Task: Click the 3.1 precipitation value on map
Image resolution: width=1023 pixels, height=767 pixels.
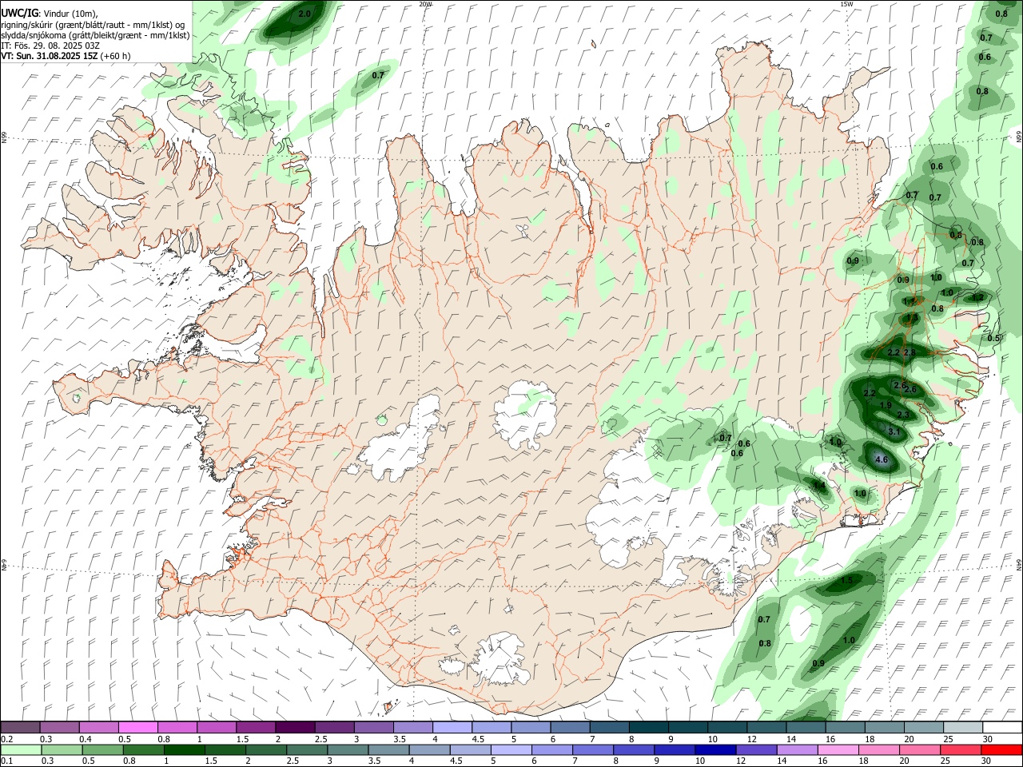Action: [894, 431]
